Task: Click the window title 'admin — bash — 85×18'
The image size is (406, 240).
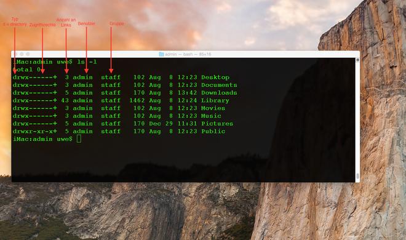Action: (x=188, y=54)
